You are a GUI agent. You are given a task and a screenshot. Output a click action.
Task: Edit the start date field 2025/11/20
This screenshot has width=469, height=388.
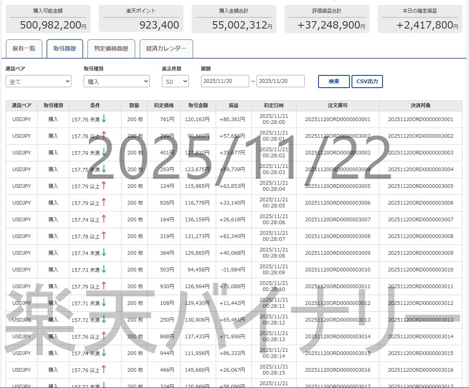click(x=225, y=81)
